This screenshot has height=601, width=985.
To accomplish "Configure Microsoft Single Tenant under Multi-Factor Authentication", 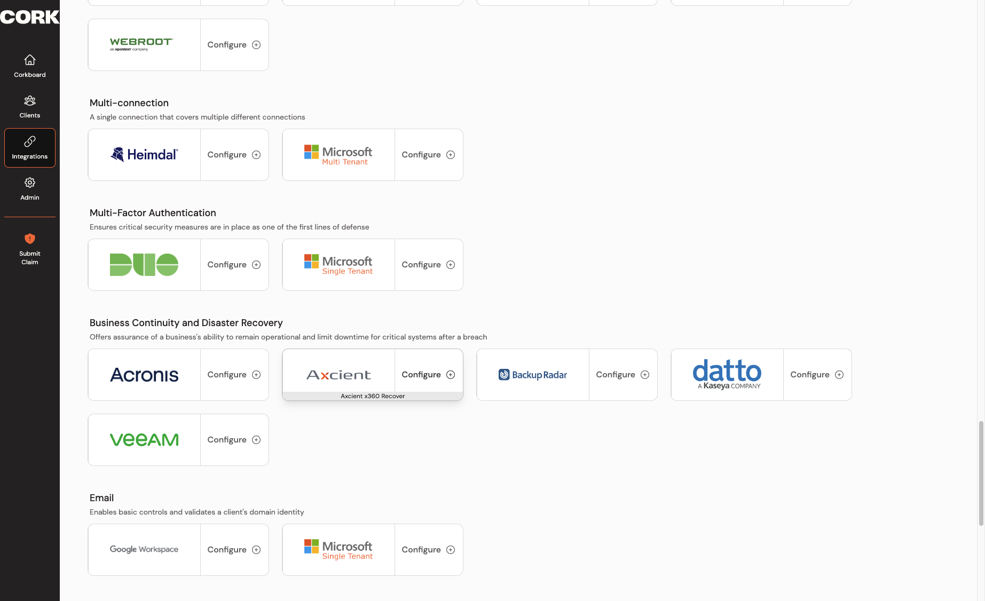I will coord(428,265).
